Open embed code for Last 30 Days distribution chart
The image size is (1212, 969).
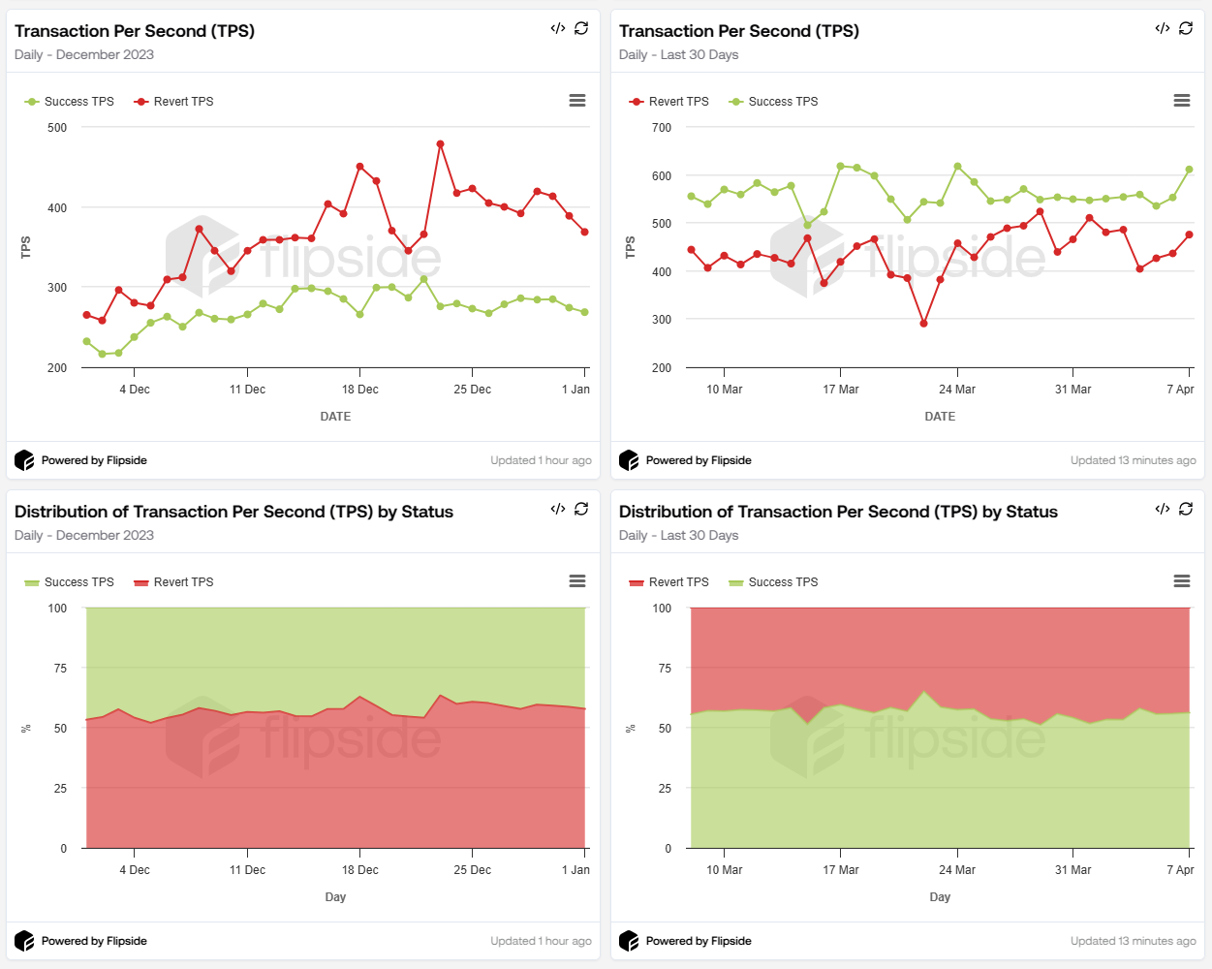coord(1162,509)
